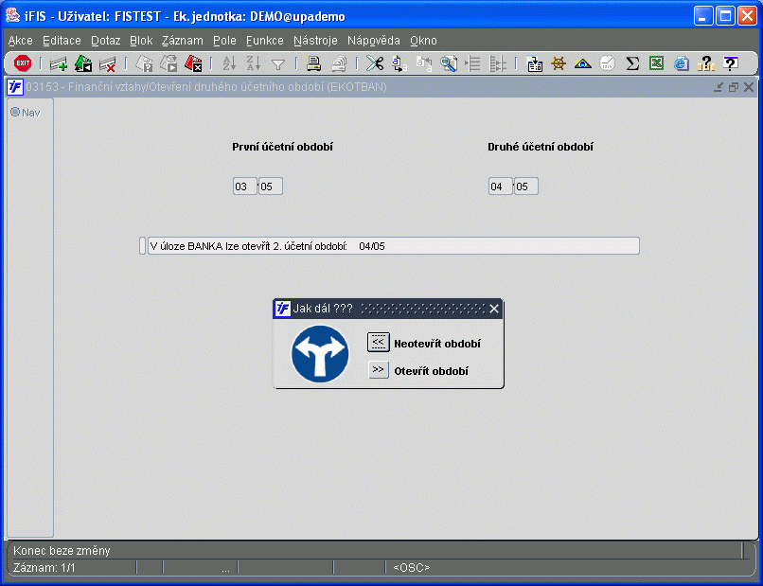The image size is (763, 586).
Task: Click the single printer icon
Action: 314,63
